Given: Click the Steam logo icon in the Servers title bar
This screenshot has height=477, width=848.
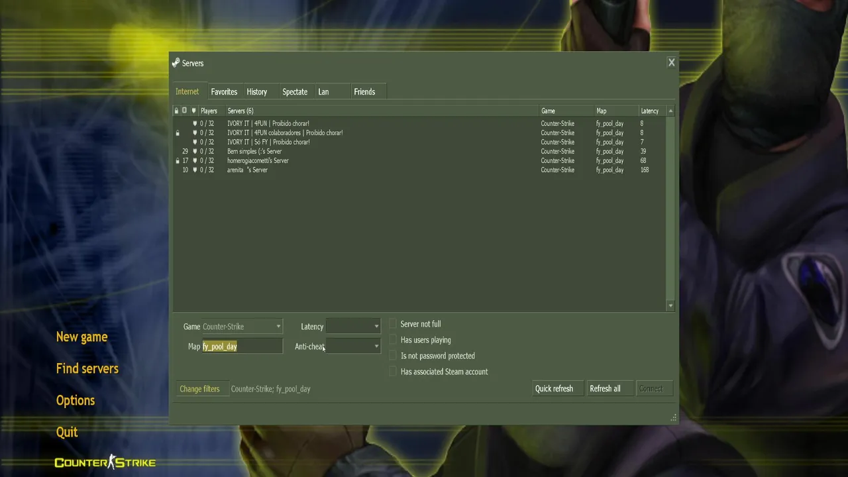Looking at the screenshot, I should [176, 63].
